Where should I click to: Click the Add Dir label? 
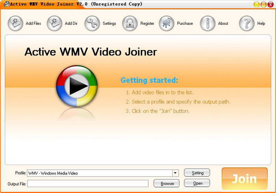71,23
